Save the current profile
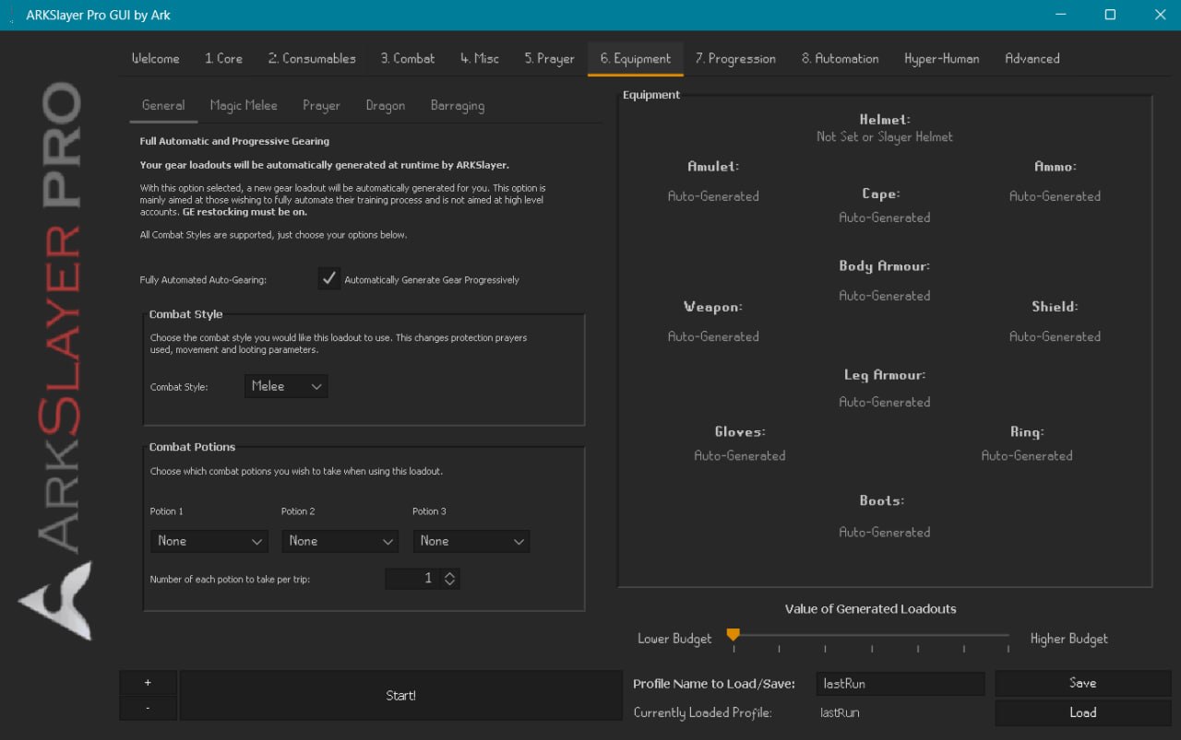 coord(1082,683)
